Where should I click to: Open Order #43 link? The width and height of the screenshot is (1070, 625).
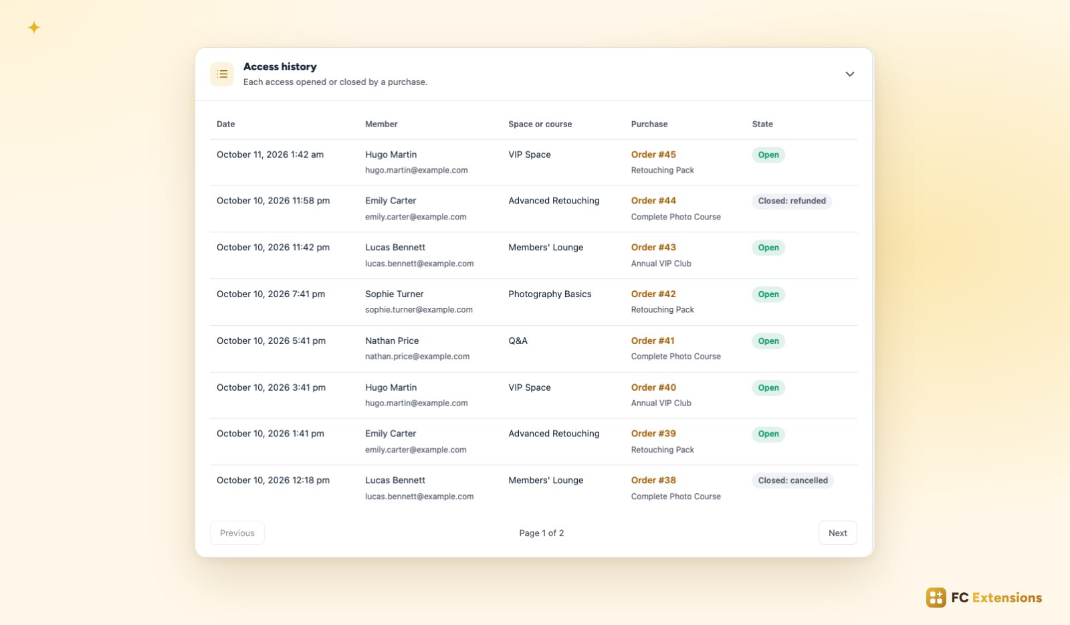click(653, 248)
